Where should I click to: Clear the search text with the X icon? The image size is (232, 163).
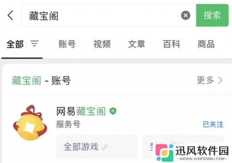(x=186, y=15)
